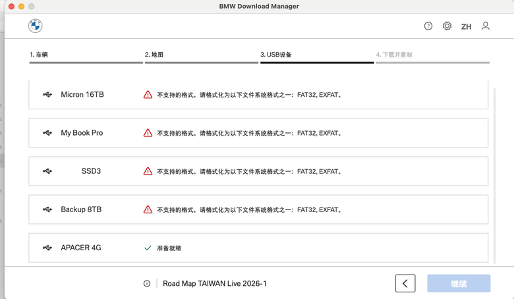
Task: Click USB icon next to APACER 4G
Action: pos(47,248)
